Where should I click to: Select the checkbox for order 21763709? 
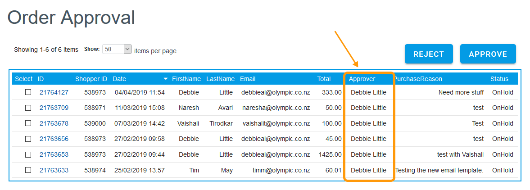pos(28,108)
